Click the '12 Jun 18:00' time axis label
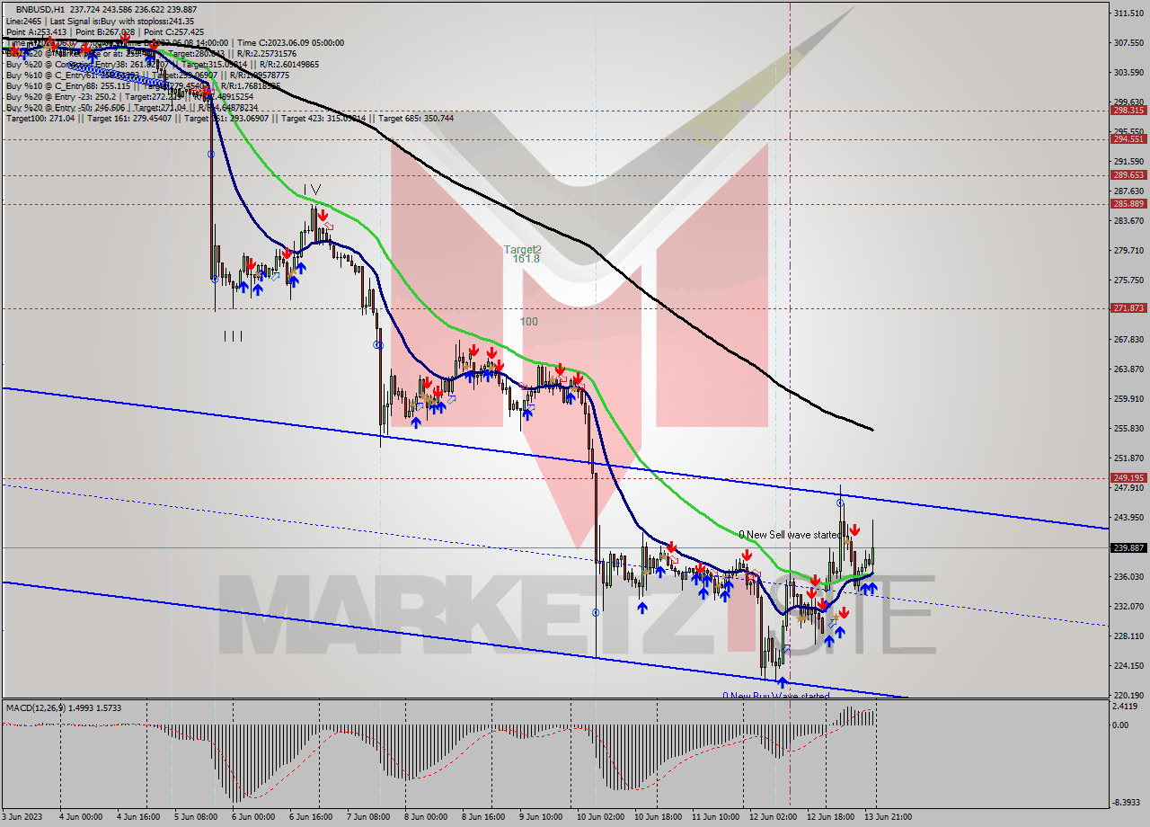The width and height of the screenshot is (1150, 827). pyautogui.click(x=830, y=817)
